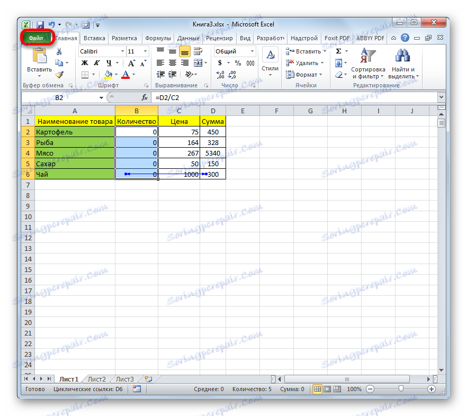
Task: Click the Wrap Text icon
Action: click(198, 51)
